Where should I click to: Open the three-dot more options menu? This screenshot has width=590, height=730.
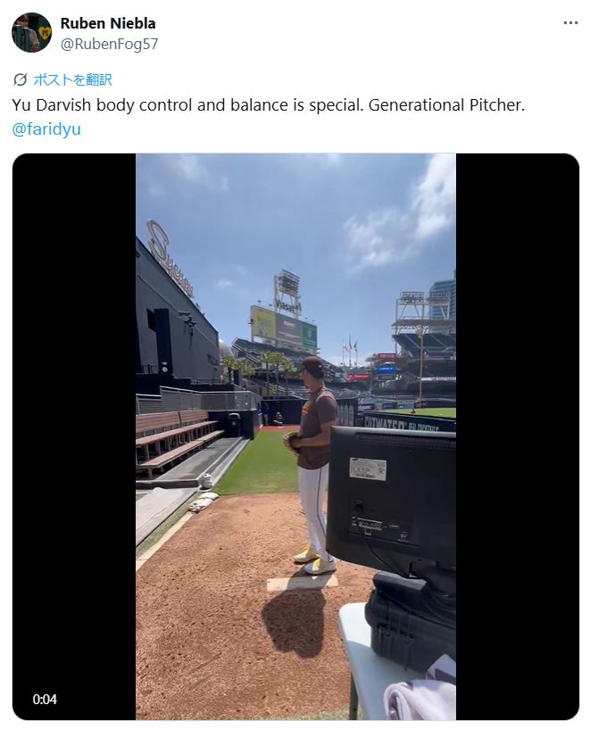570,23
